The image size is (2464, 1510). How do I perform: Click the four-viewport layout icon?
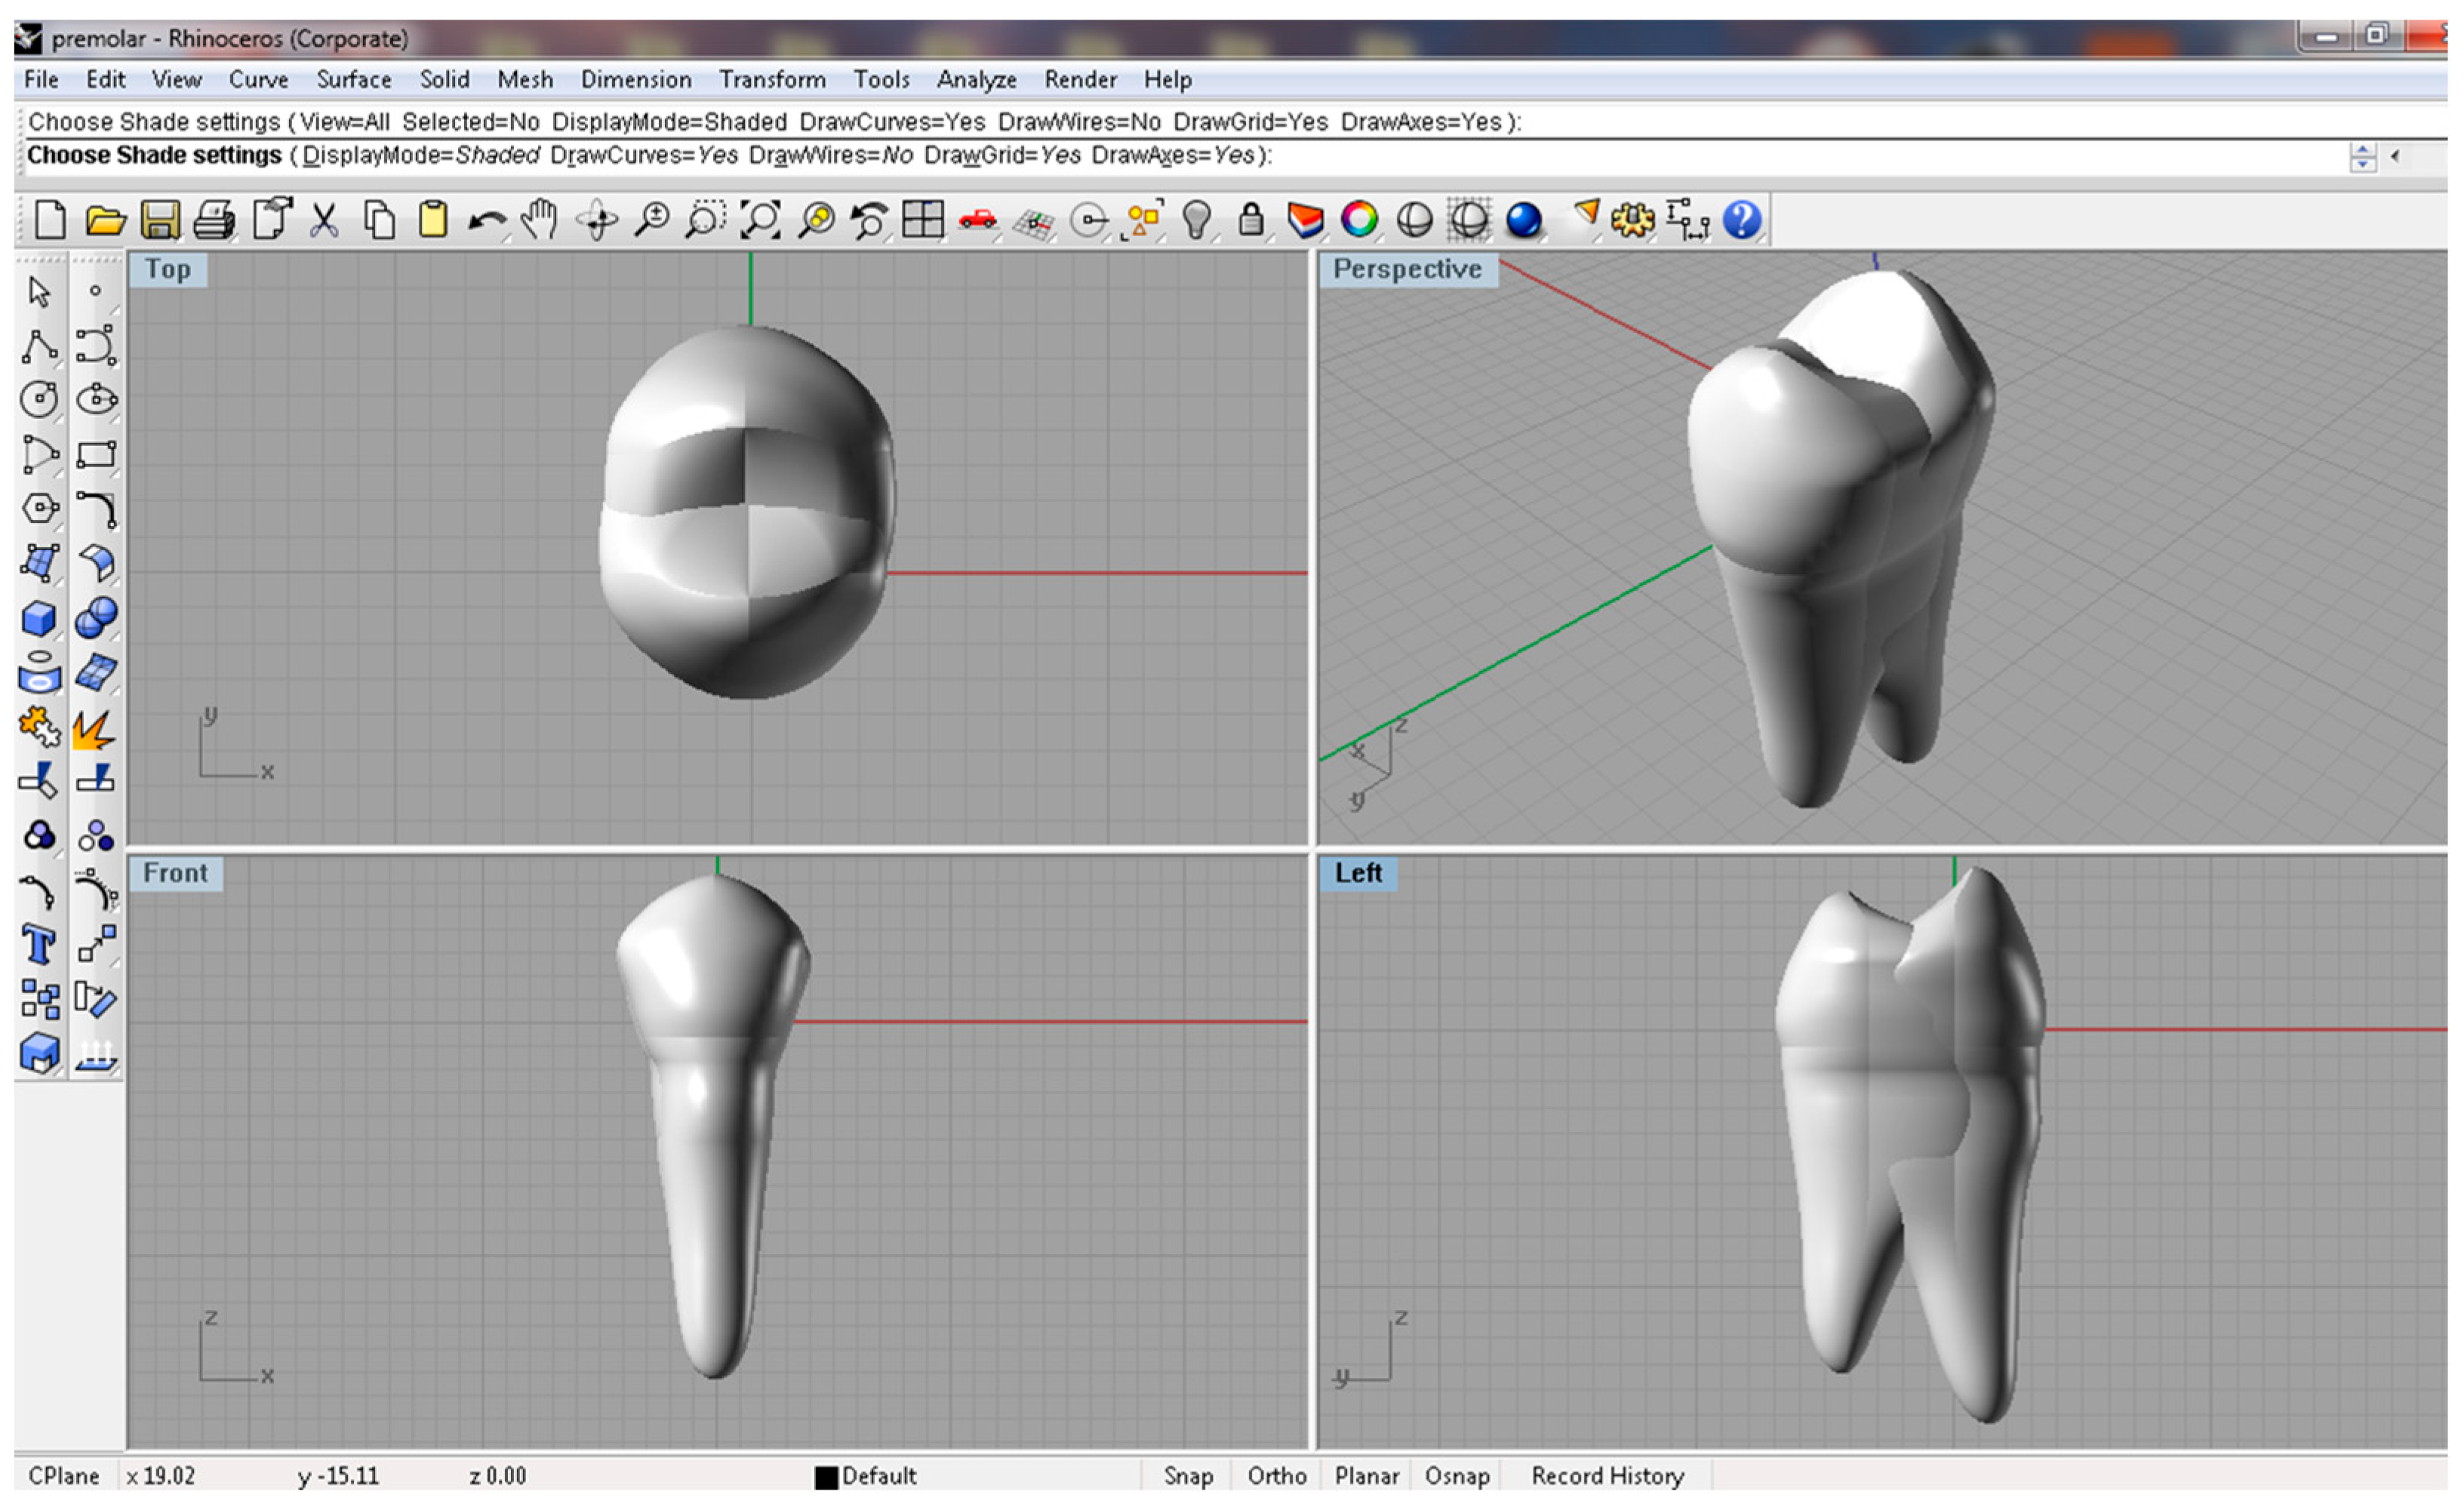pos(922,219)
